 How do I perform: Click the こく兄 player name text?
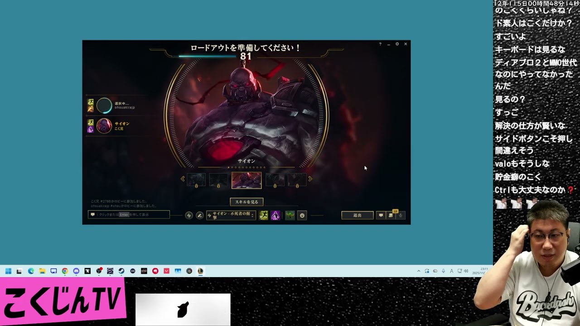pos(119,129)
